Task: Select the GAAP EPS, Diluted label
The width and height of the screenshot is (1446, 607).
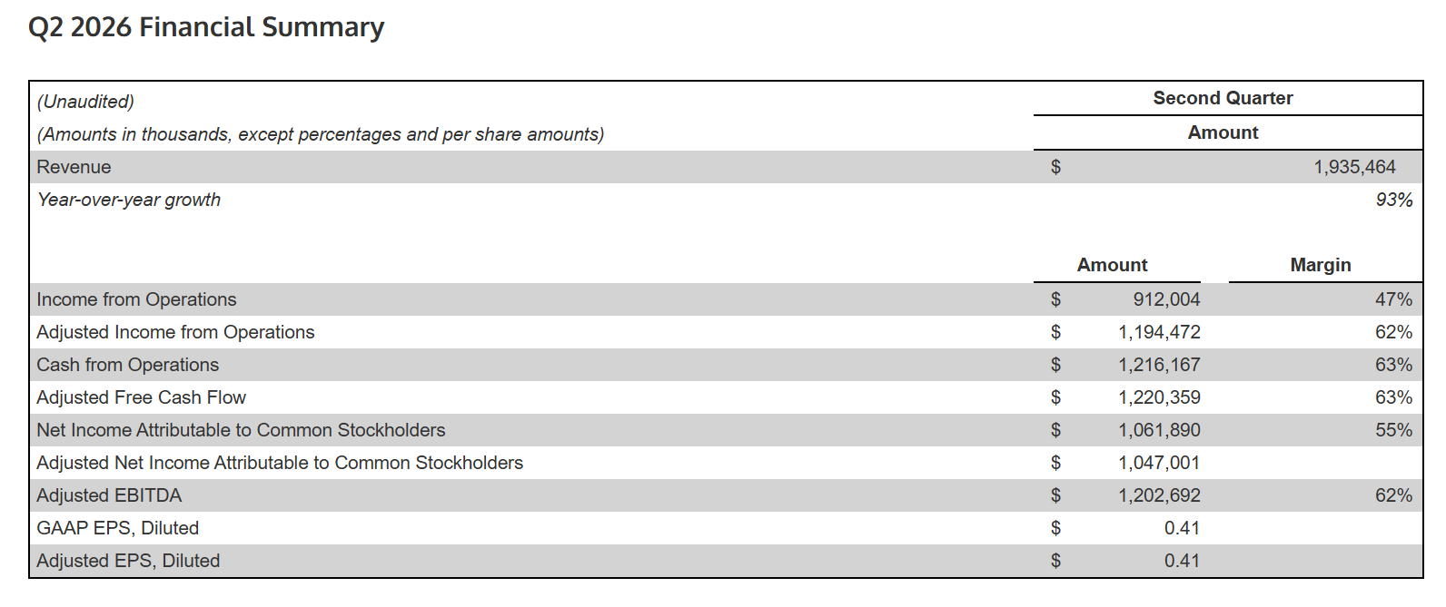Action: [117, 528]
